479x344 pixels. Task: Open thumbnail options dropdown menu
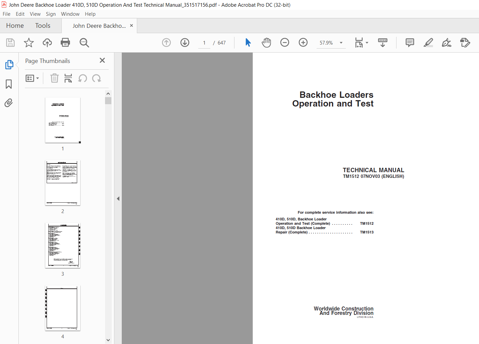click(x=32, y=78)
